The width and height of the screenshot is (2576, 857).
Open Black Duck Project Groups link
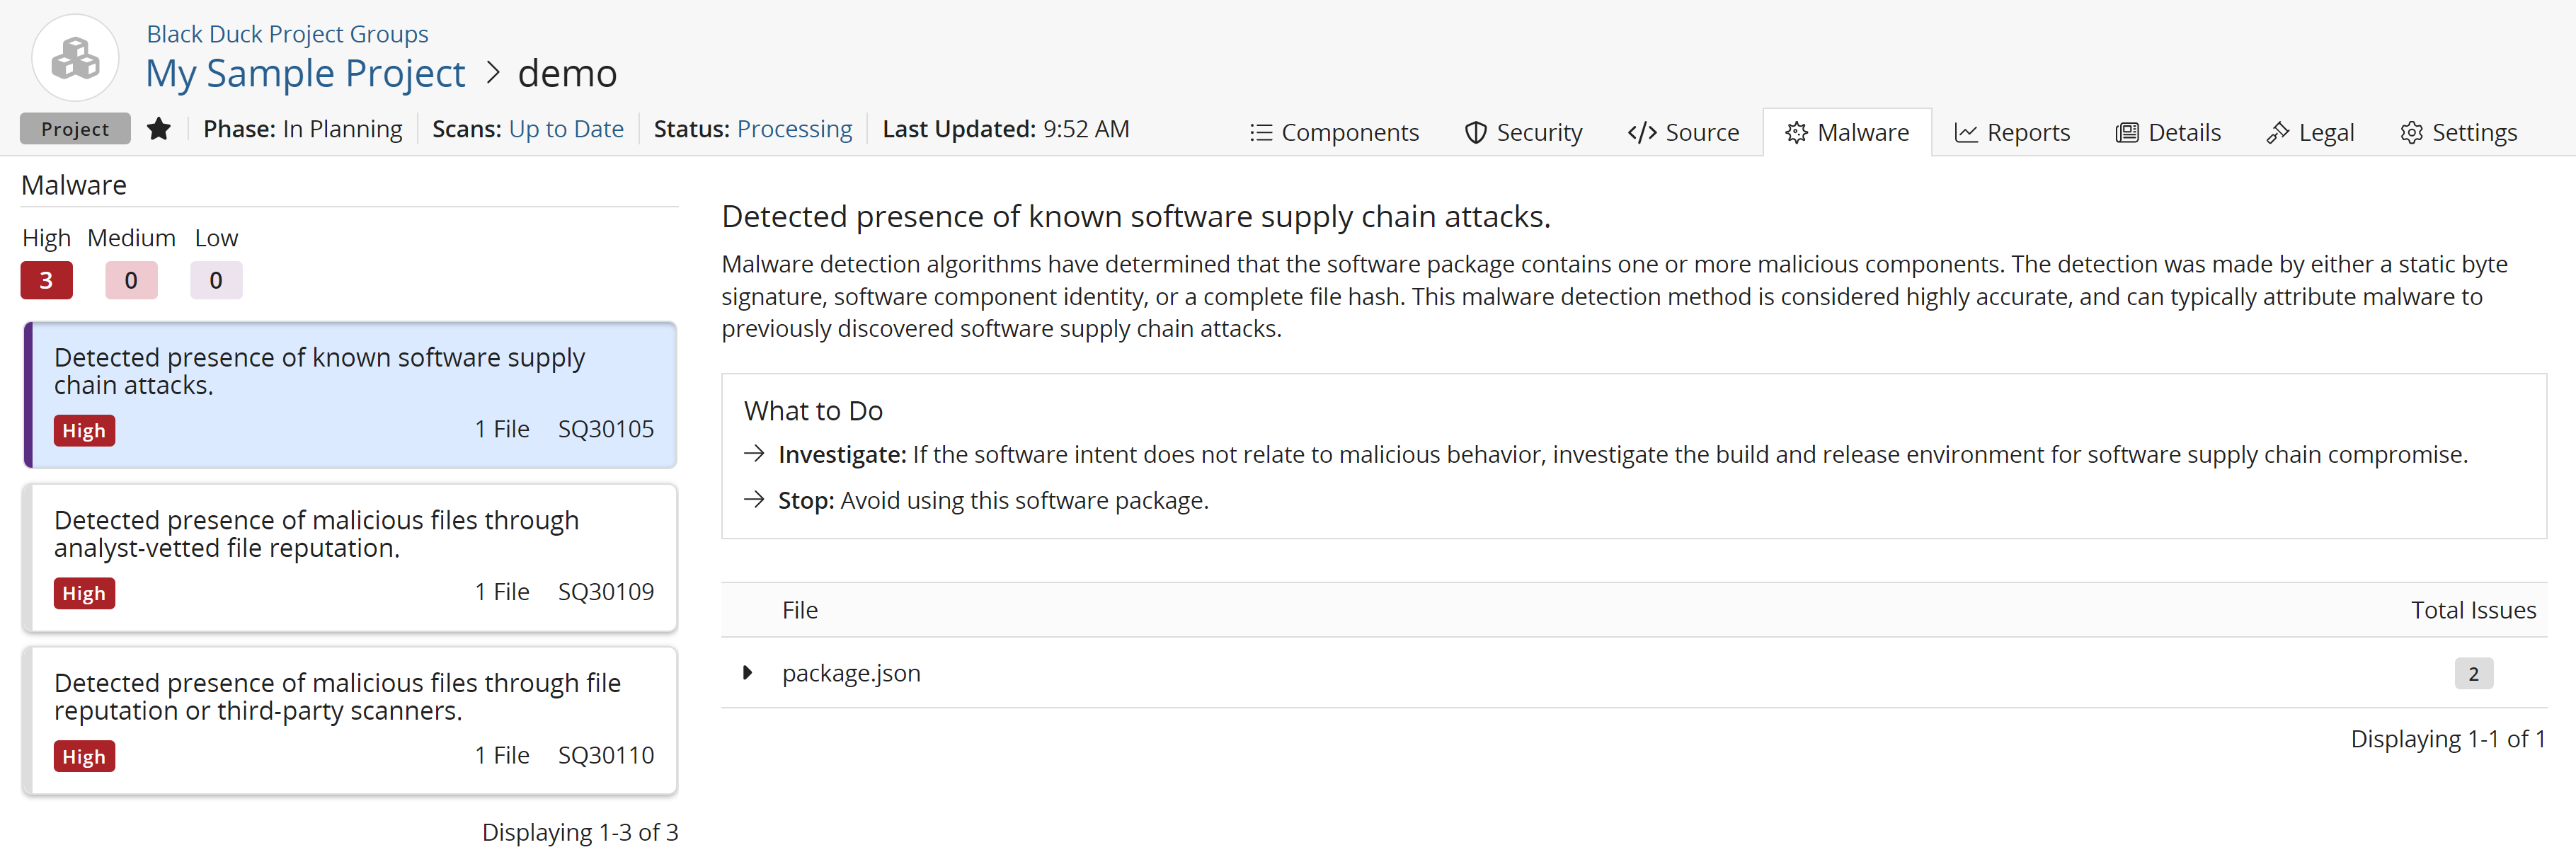287,34
